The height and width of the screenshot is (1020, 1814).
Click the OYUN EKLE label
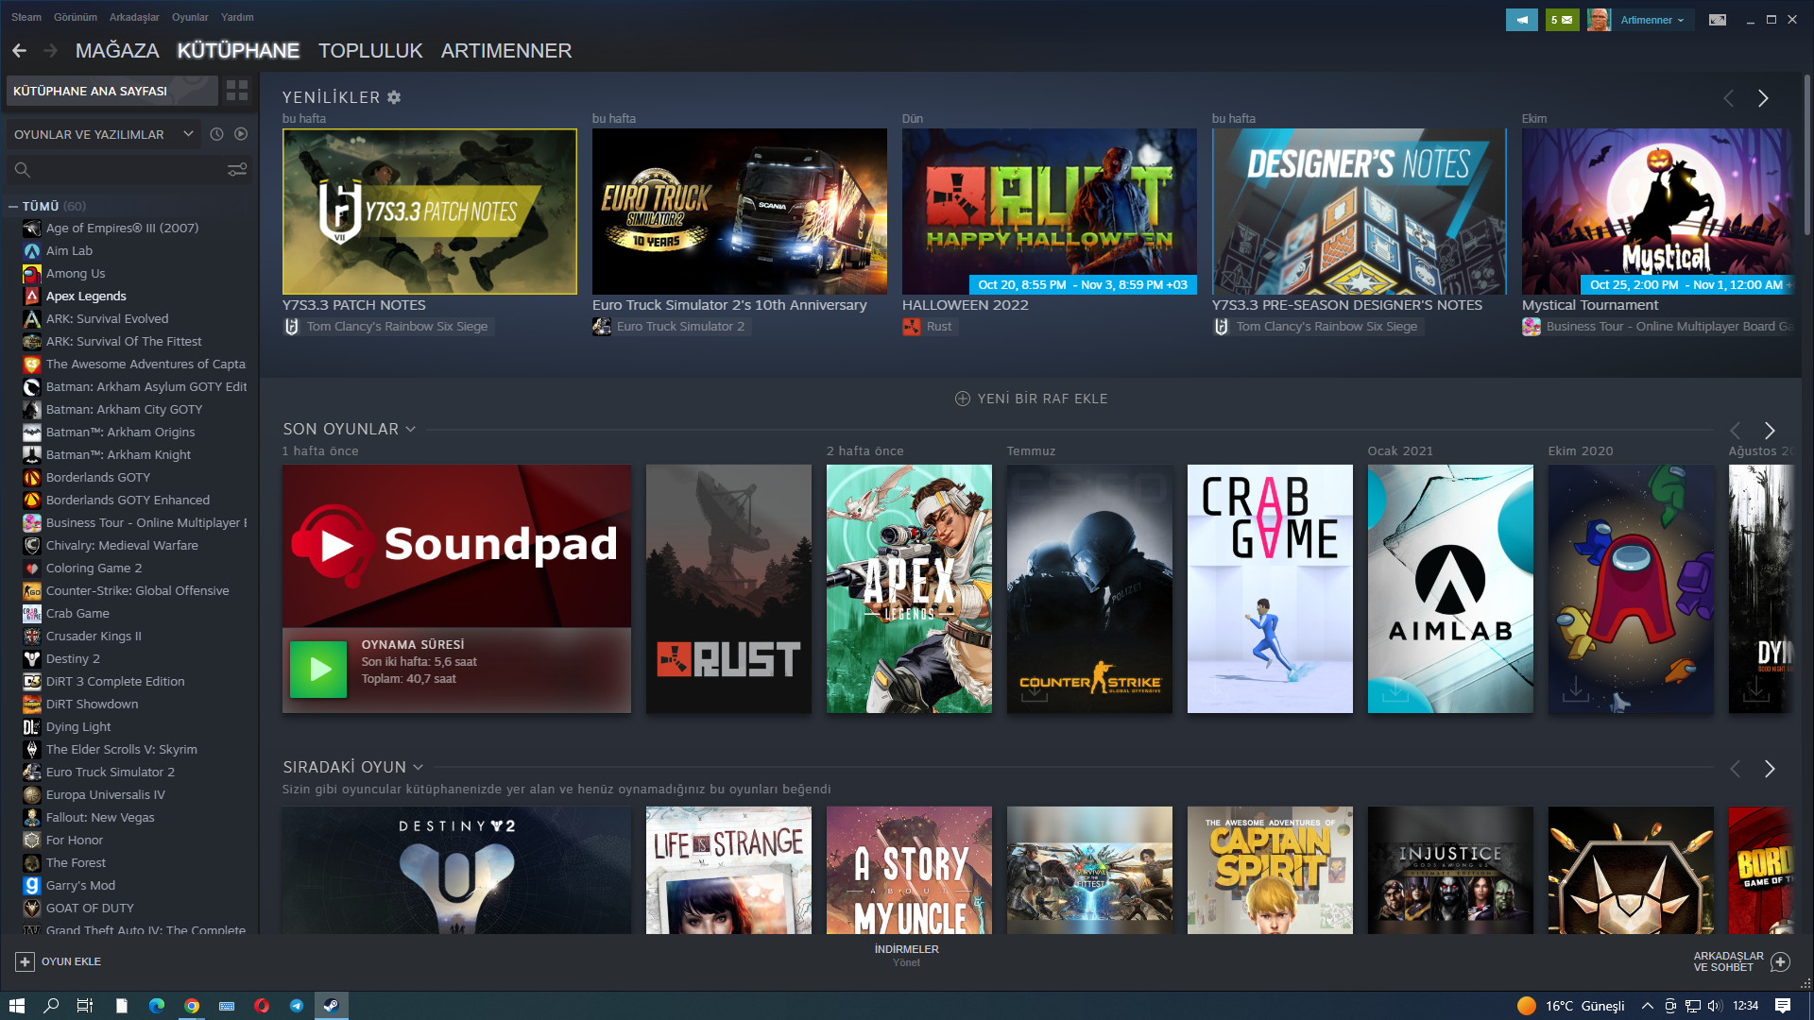71,961
